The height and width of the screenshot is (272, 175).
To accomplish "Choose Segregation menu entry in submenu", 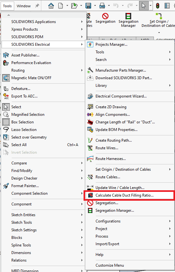I will [130, 203].
